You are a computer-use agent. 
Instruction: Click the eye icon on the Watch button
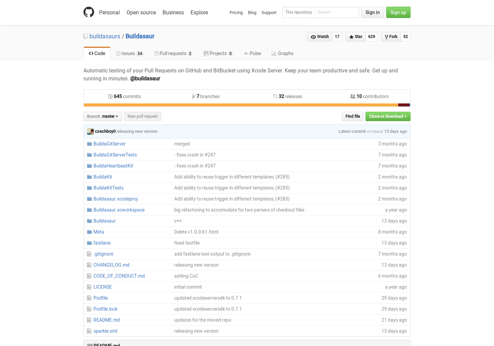[314, 37]
